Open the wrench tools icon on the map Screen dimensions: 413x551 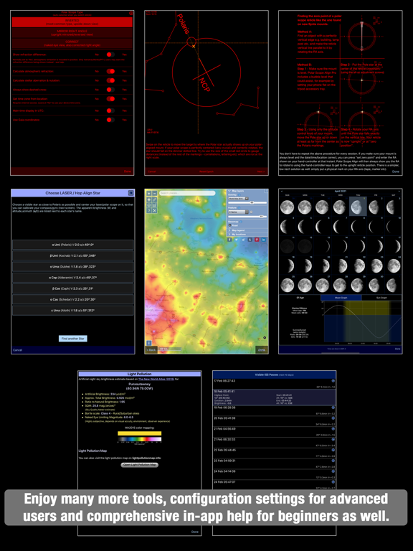[x=155, y=210]
